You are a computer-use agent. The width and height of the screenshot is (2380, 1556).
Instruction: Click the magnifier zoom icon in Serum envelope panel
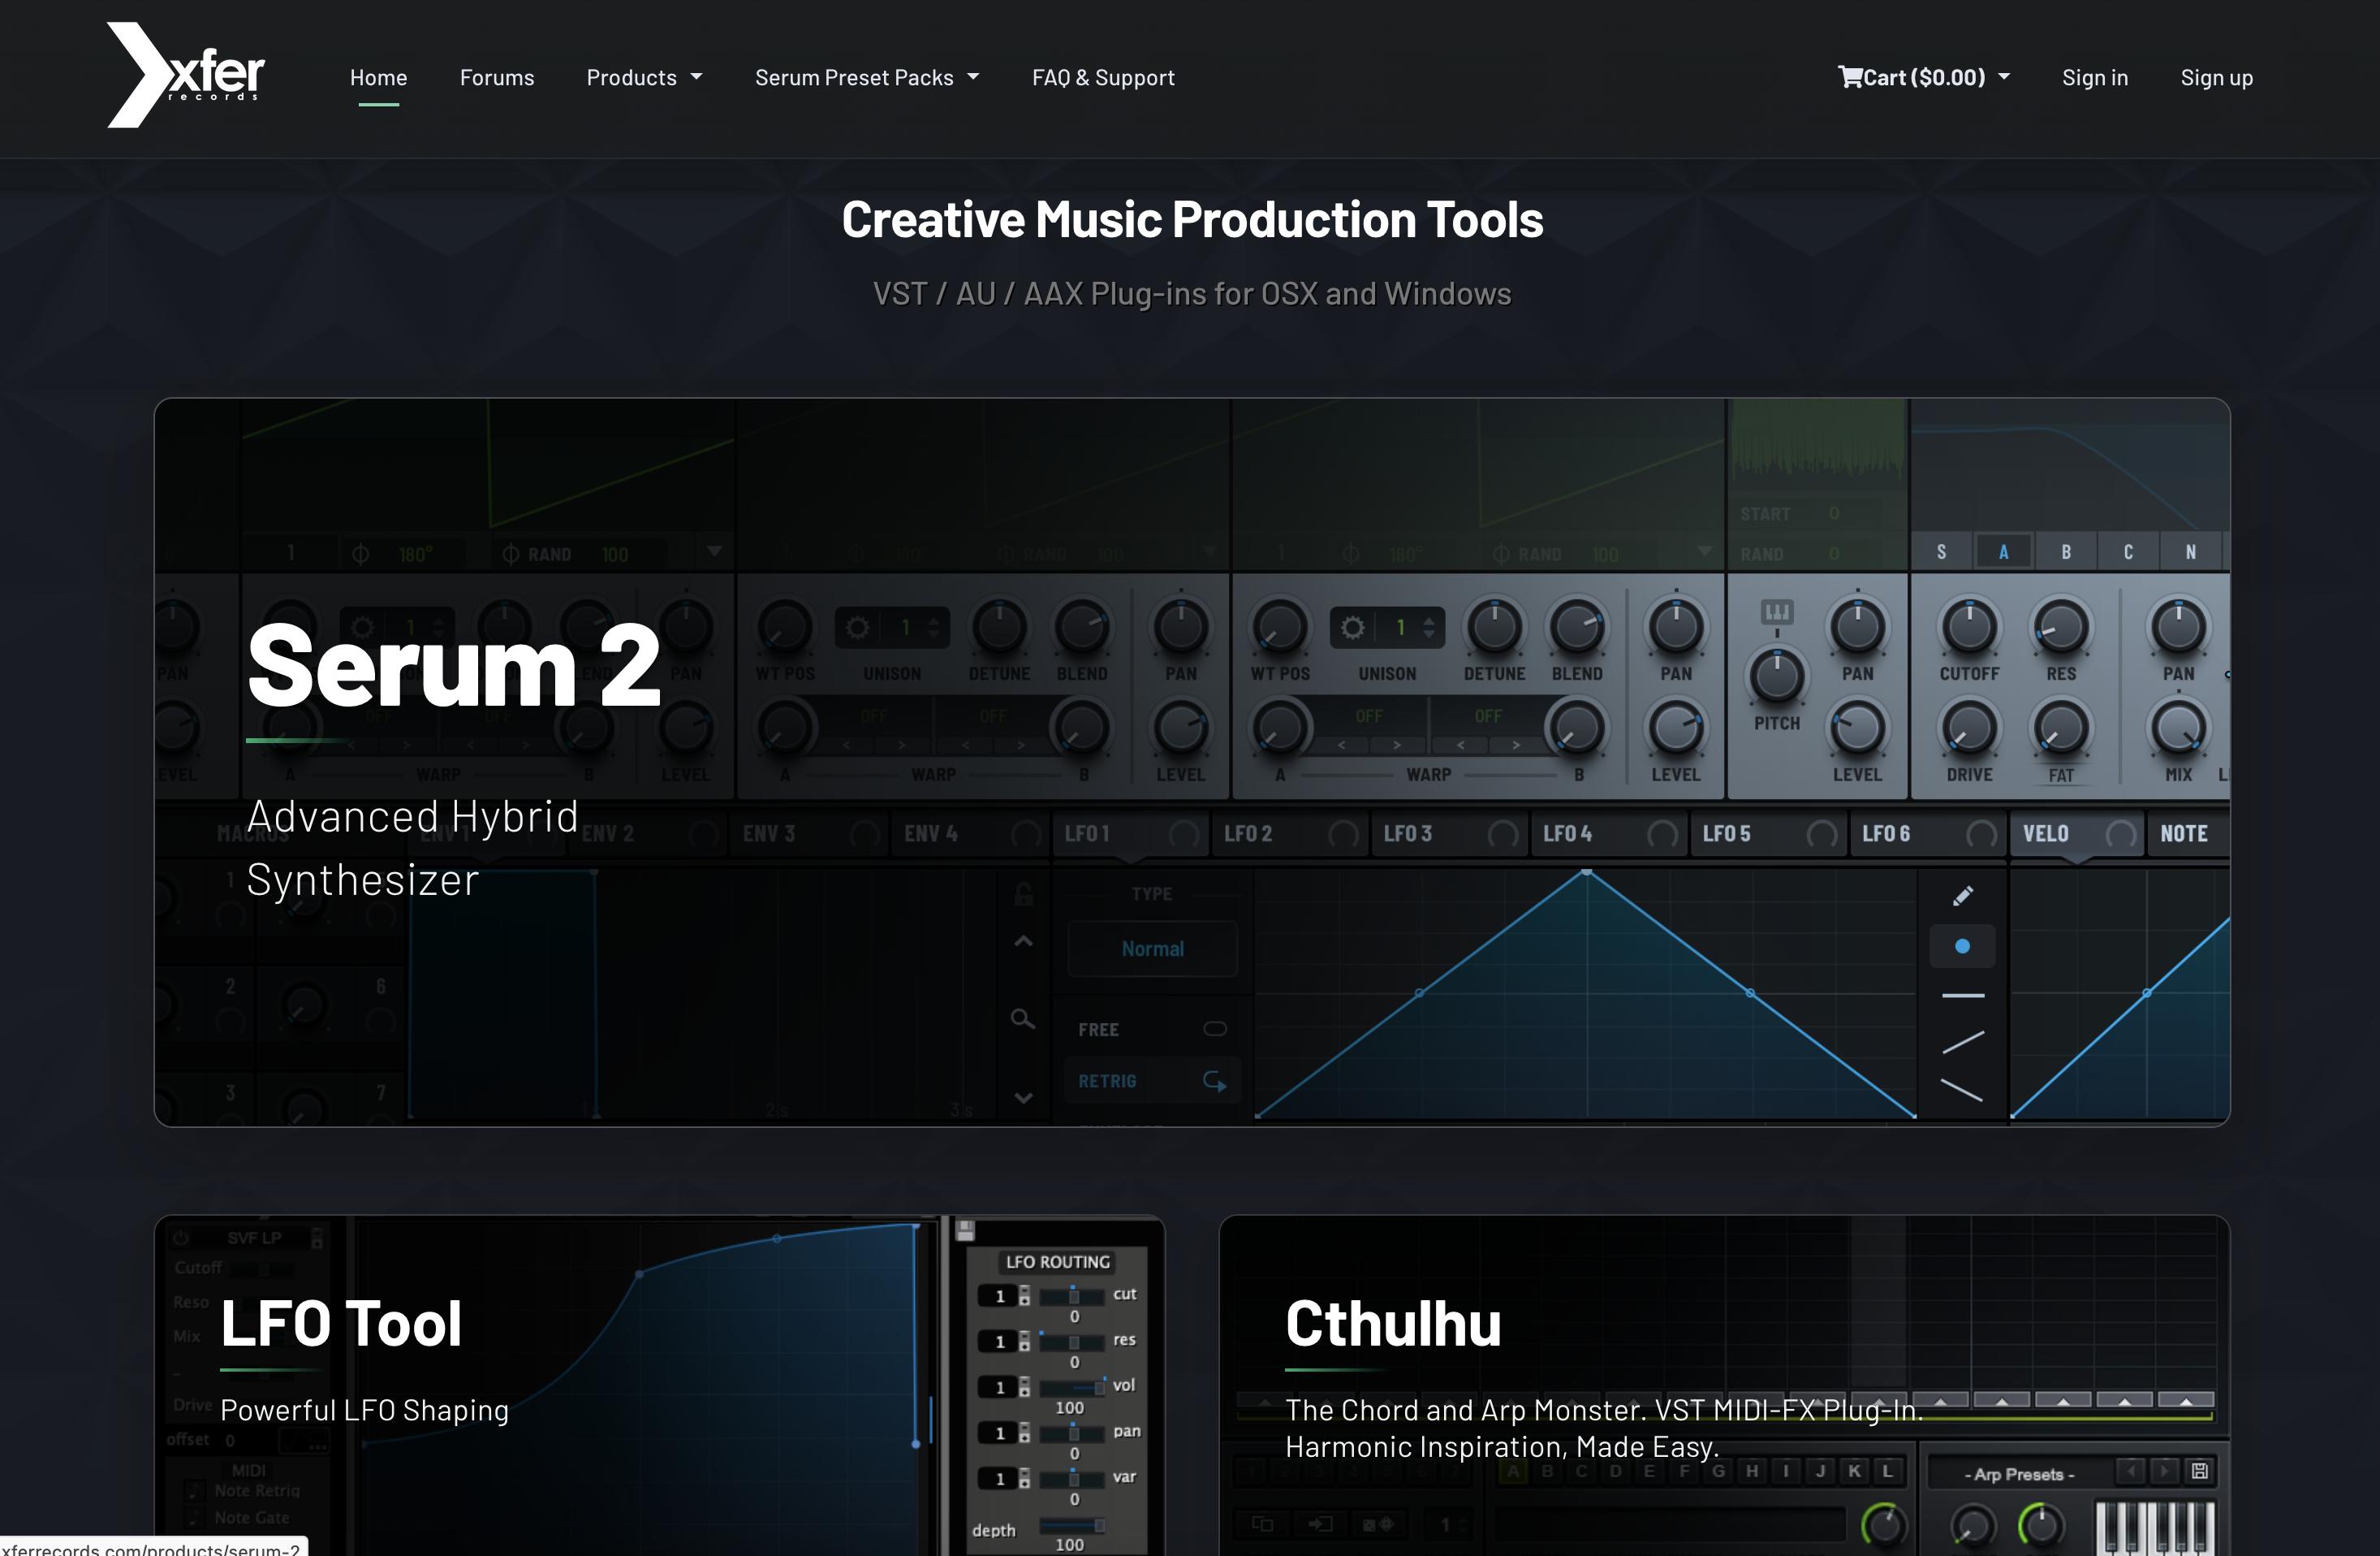pyautogui.click(x=1022, y=1018)
